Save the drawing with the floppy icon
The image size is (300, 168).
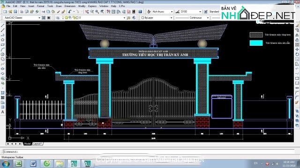pos(15,12)
